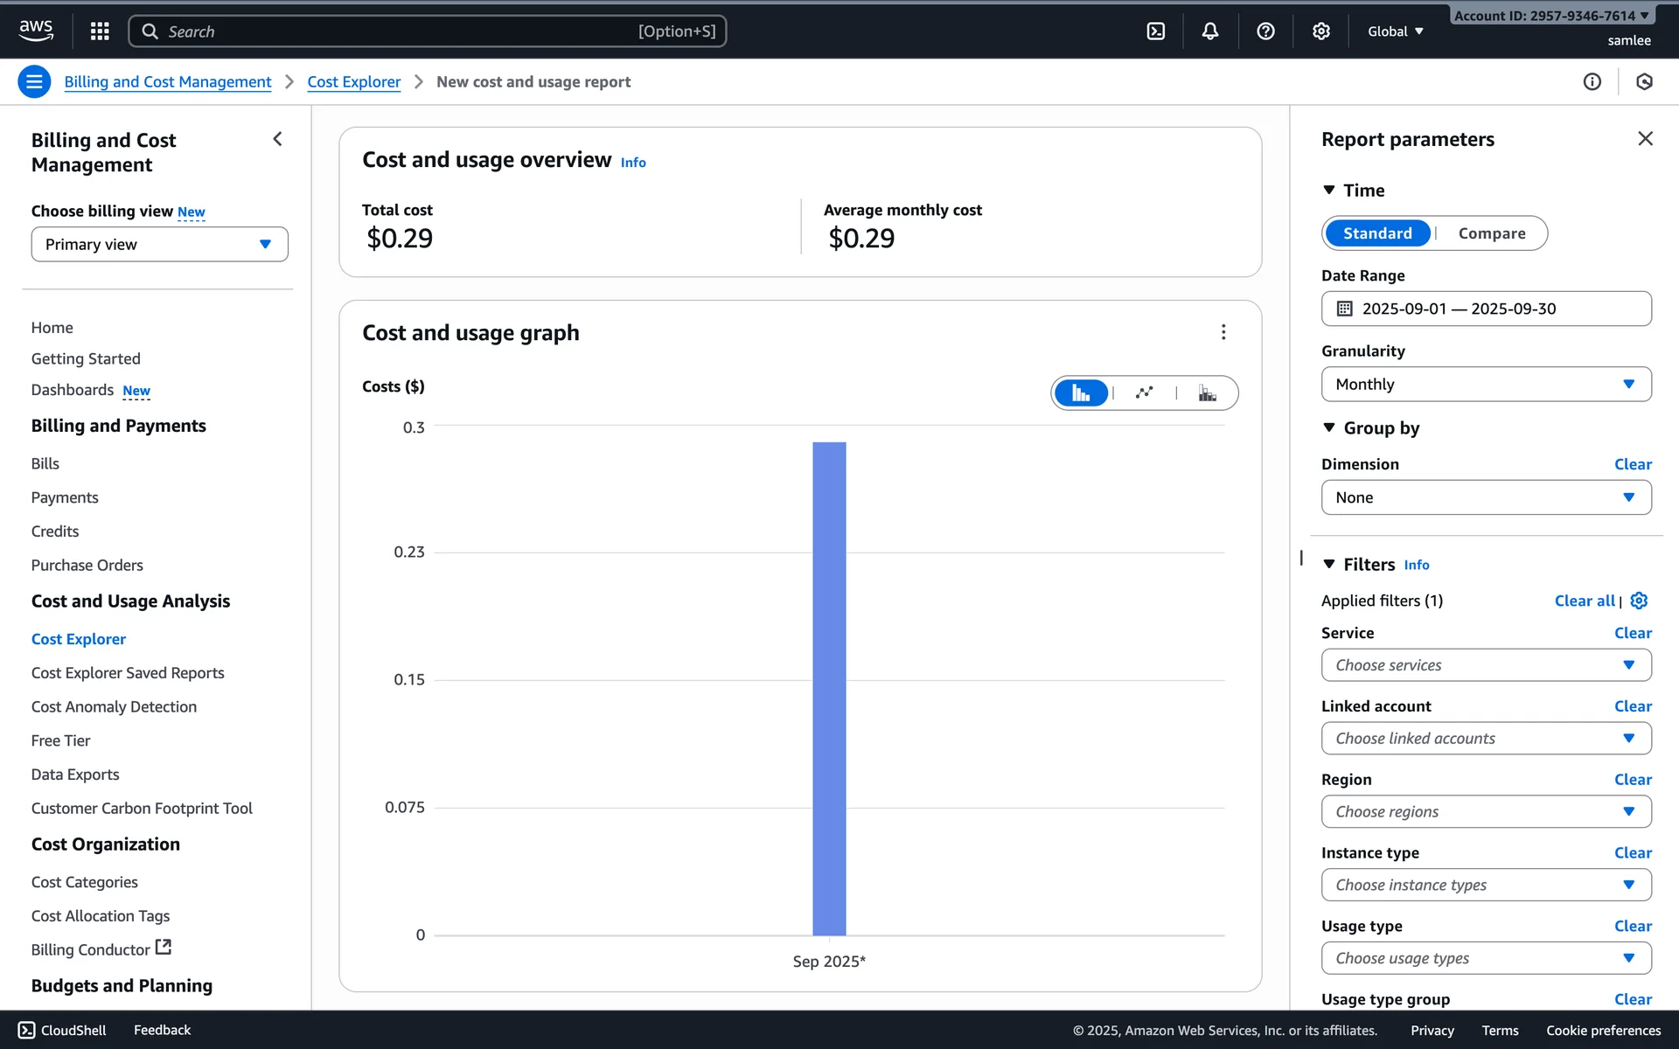Viewport: 1679px width, 1049px height.
Task: Toggle the side navigation hamburger button
Action: (34, 82)
